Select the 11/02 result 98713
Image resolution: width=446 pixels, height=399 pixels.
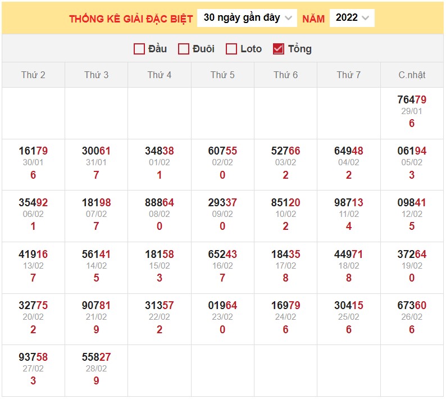348,203
